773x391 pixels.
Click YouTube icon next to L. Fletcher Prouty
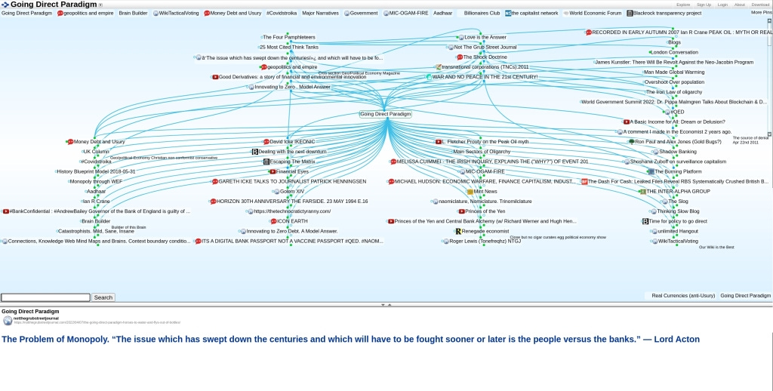point(439,142)
